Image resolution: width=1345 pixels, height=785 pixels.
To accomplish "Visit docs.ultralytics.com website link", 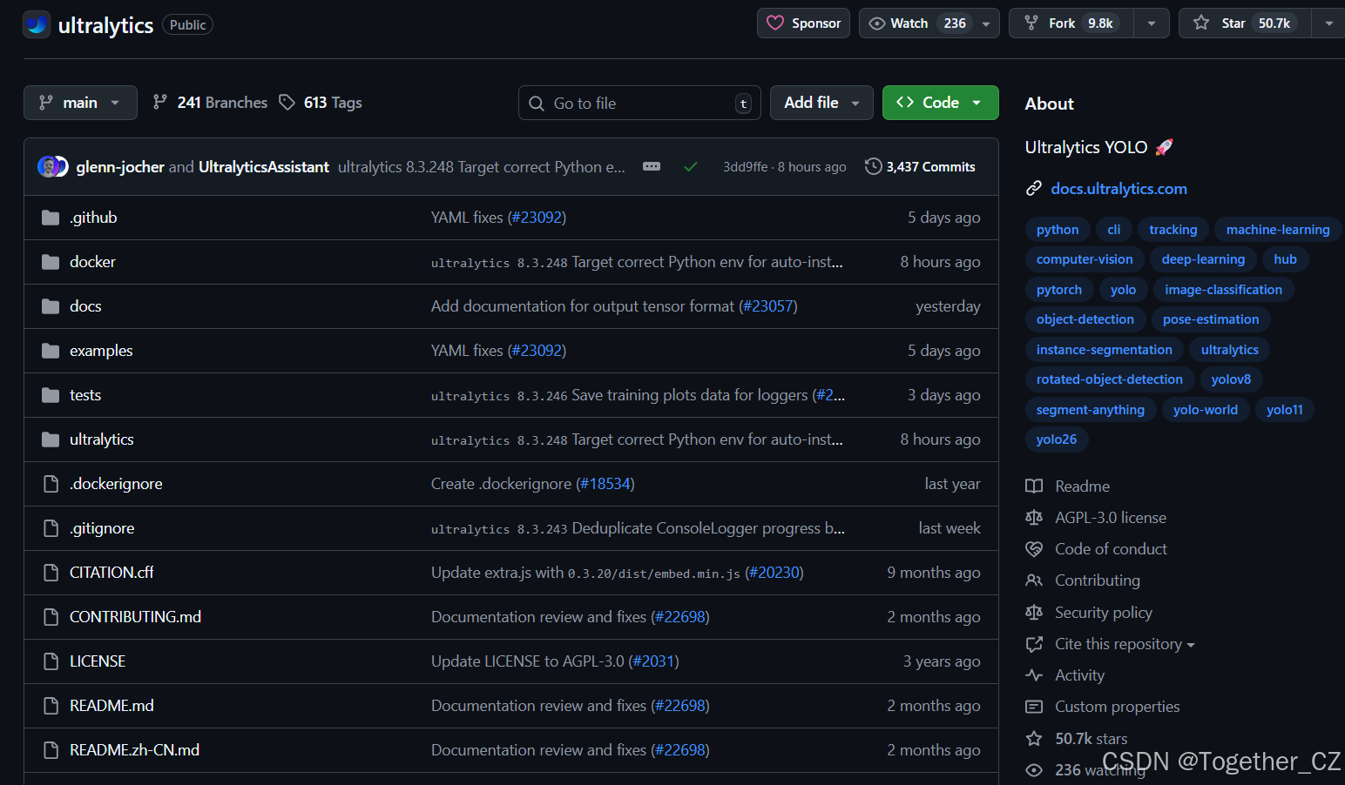I will (x=1119, y=189).
